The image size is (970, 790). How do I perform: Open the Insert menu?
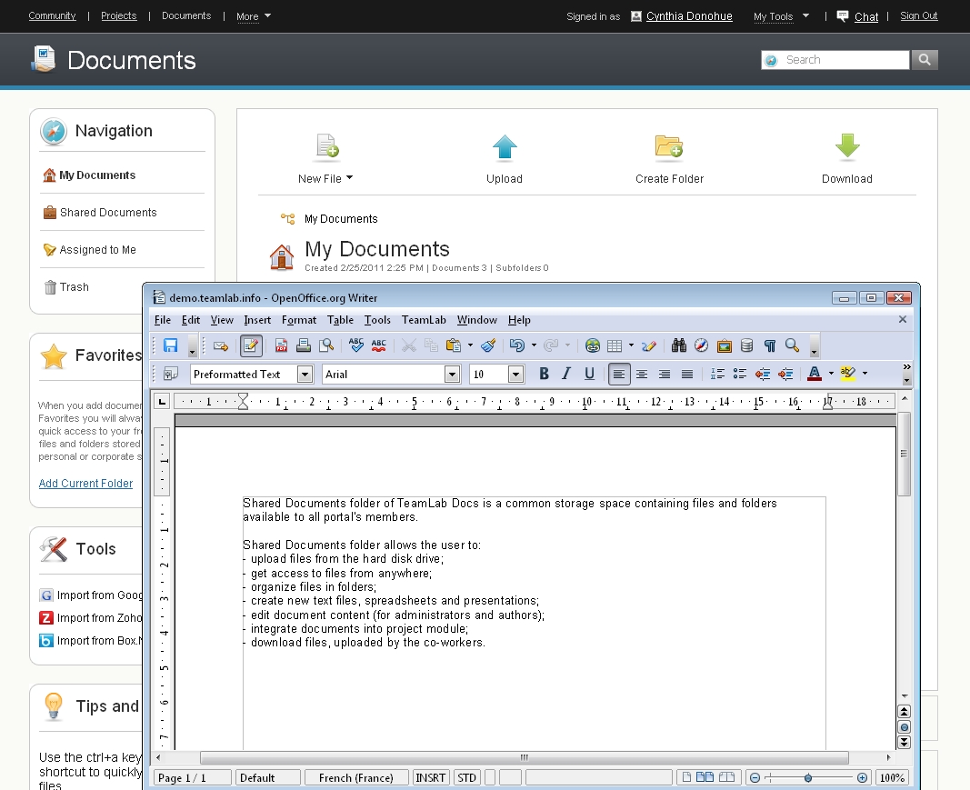(x=257, y=320)
